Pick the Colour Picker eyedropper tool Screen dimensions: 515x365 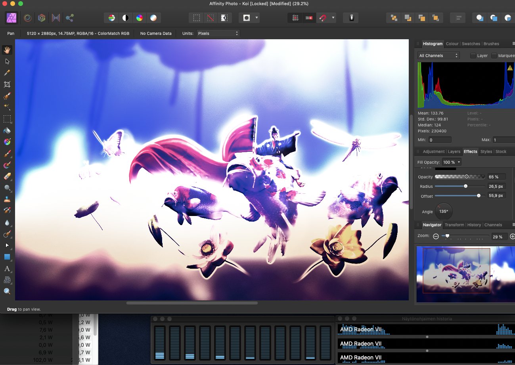tap(7, 73)
